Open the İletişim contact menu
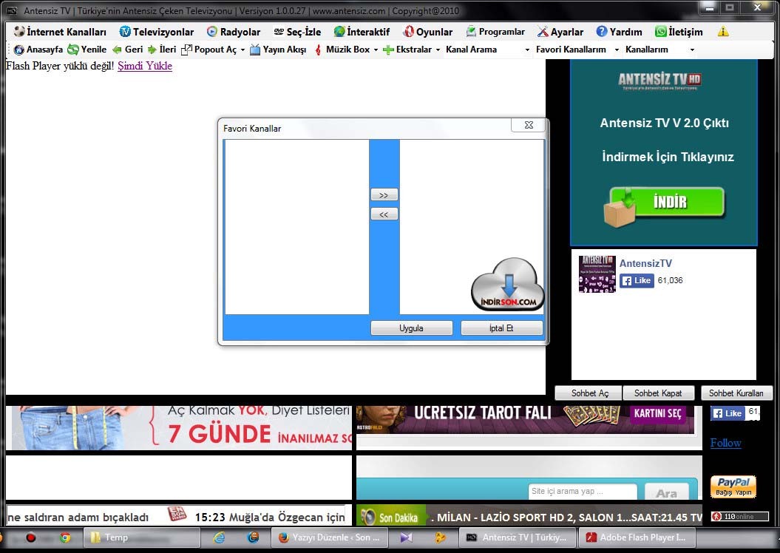780x553 pixels. [679, 32]
